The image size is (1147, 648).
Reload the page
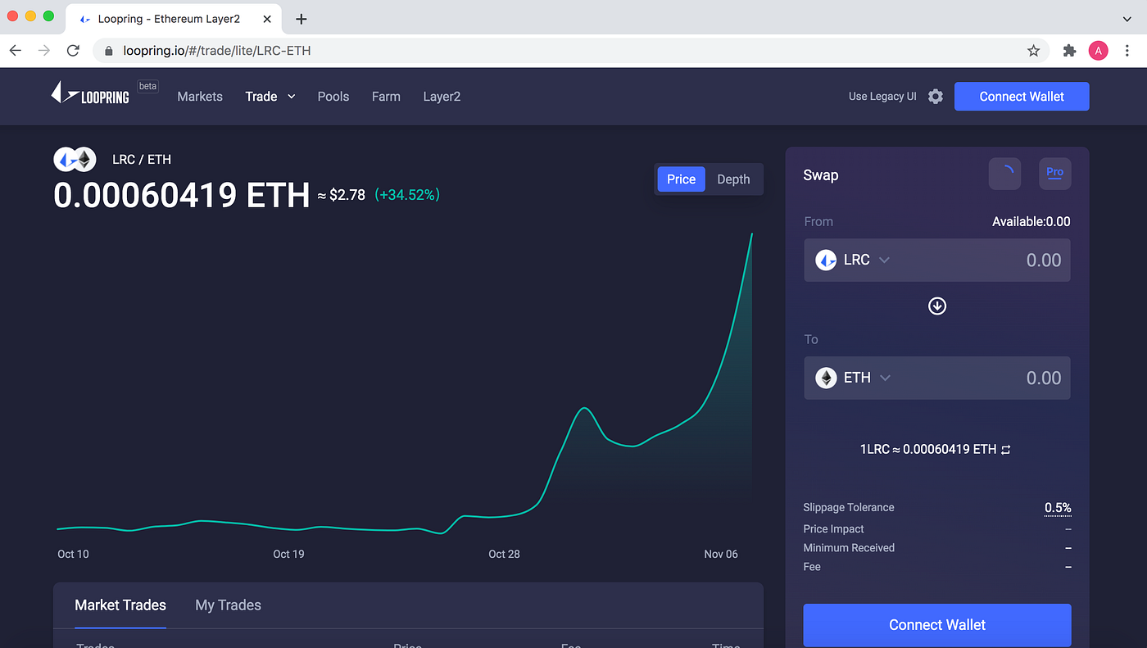73,51
